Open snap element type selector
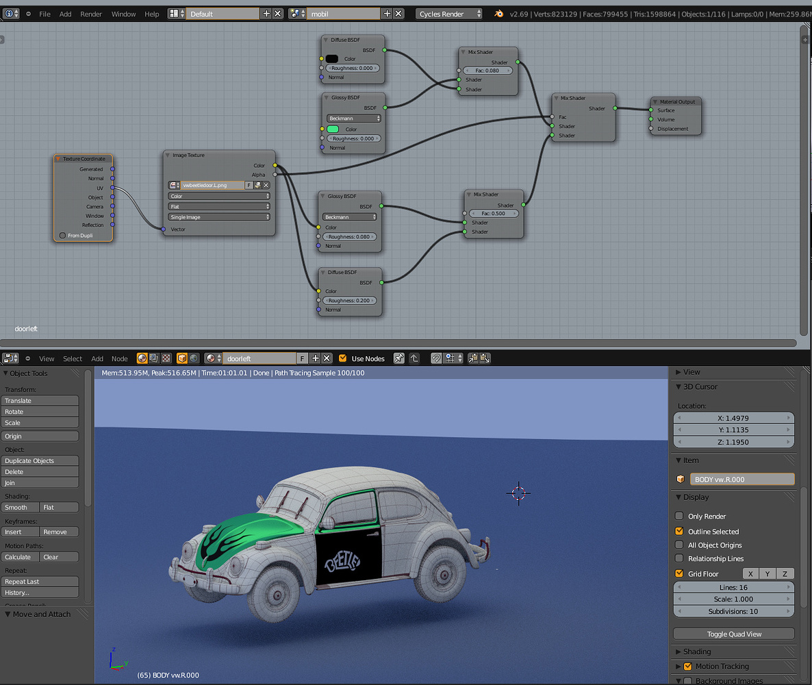 (x=453, y=358)
